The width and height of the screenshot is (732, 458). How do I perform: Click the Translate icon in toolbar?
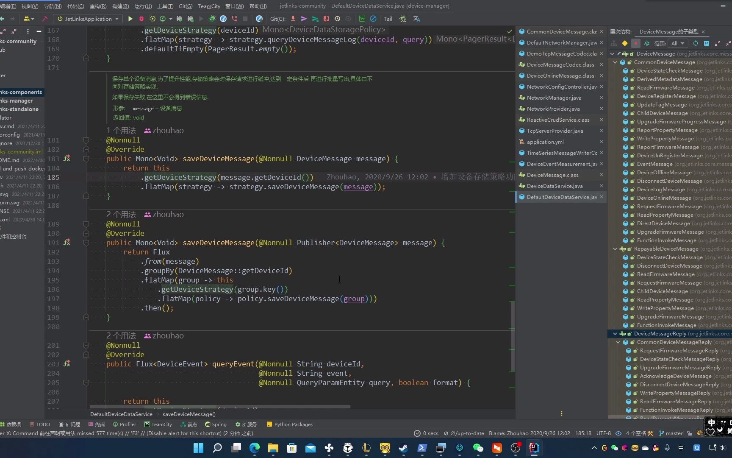click(x=417, y=19)
